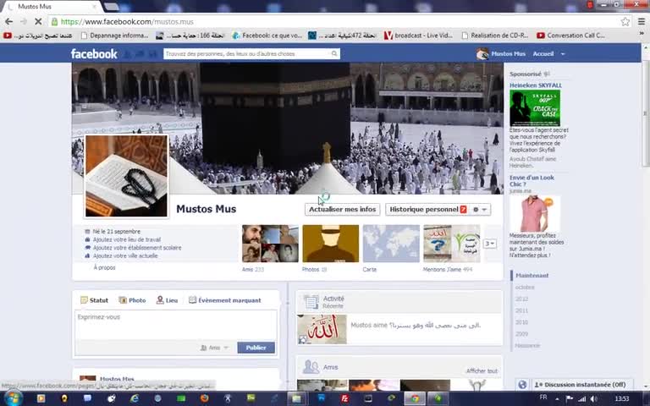Viewport: 650px width, 406px height.
Task: Click the Publier button
Action: pyautogui.click(x=256, y=348)
